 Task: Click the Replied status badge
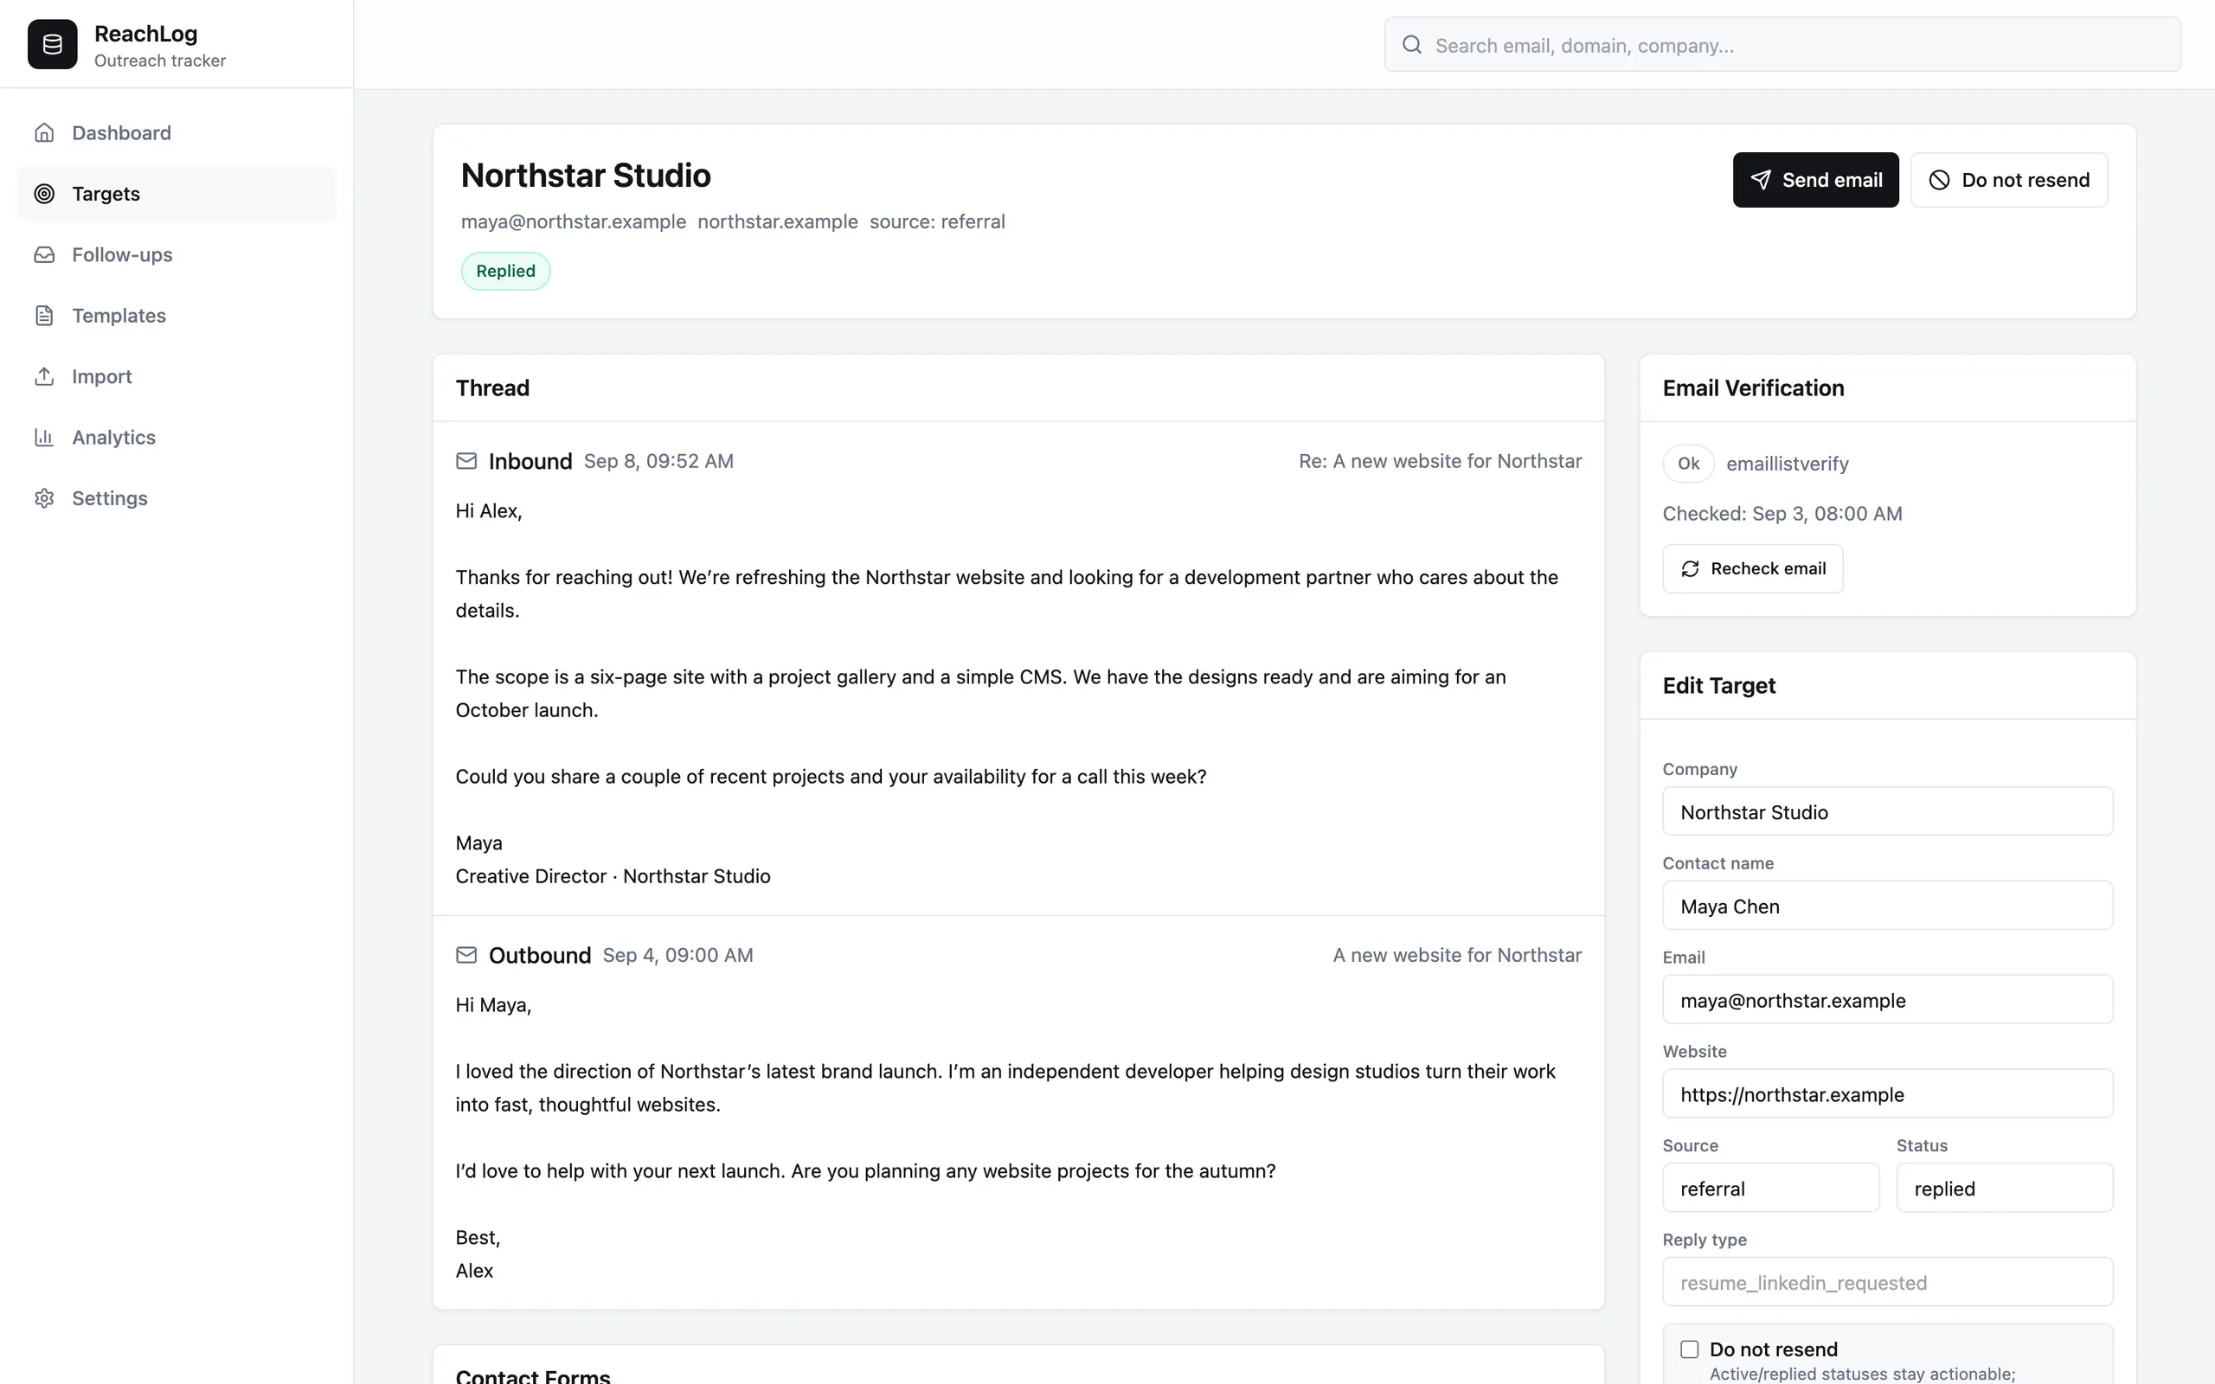tap(505, 271)
